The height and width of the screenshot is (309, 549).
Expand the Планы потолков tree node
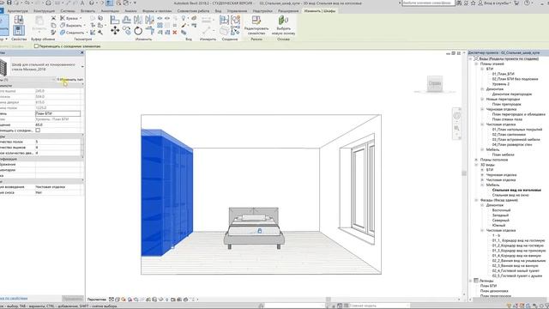(x=476, y=160)
